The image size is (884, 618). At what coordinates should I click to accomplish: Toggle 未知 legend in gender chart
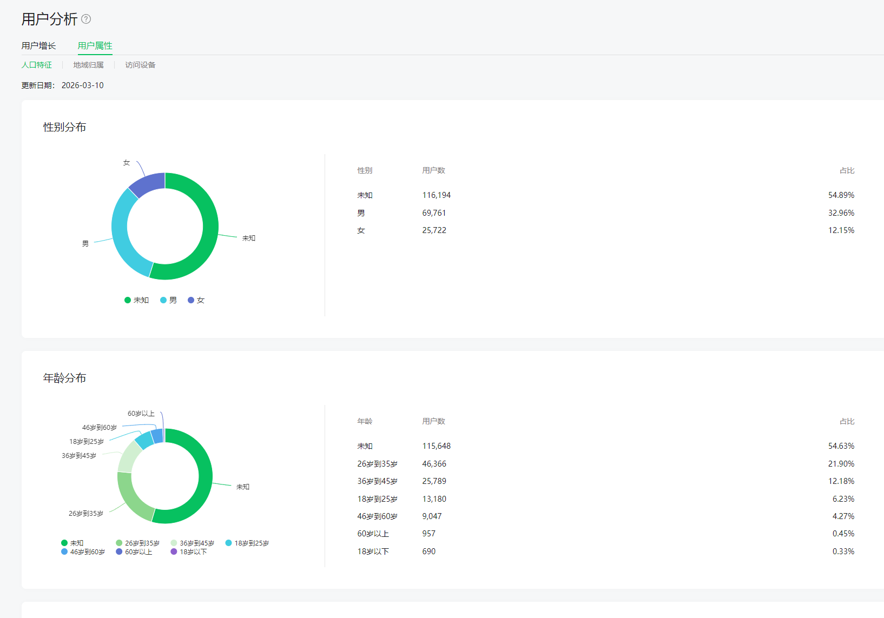tap(136, 300)
